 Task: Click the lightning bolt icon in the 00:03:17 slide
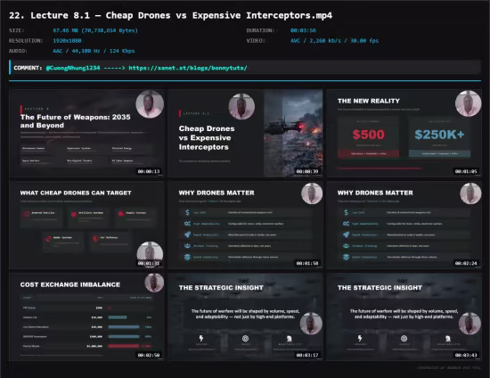201,338
